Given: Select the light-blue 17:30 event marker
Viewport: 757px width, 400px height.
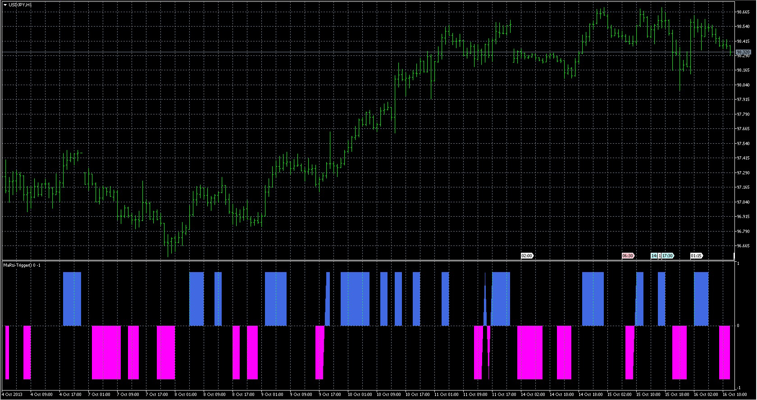Looking at the screenshot, I should 667,256.
